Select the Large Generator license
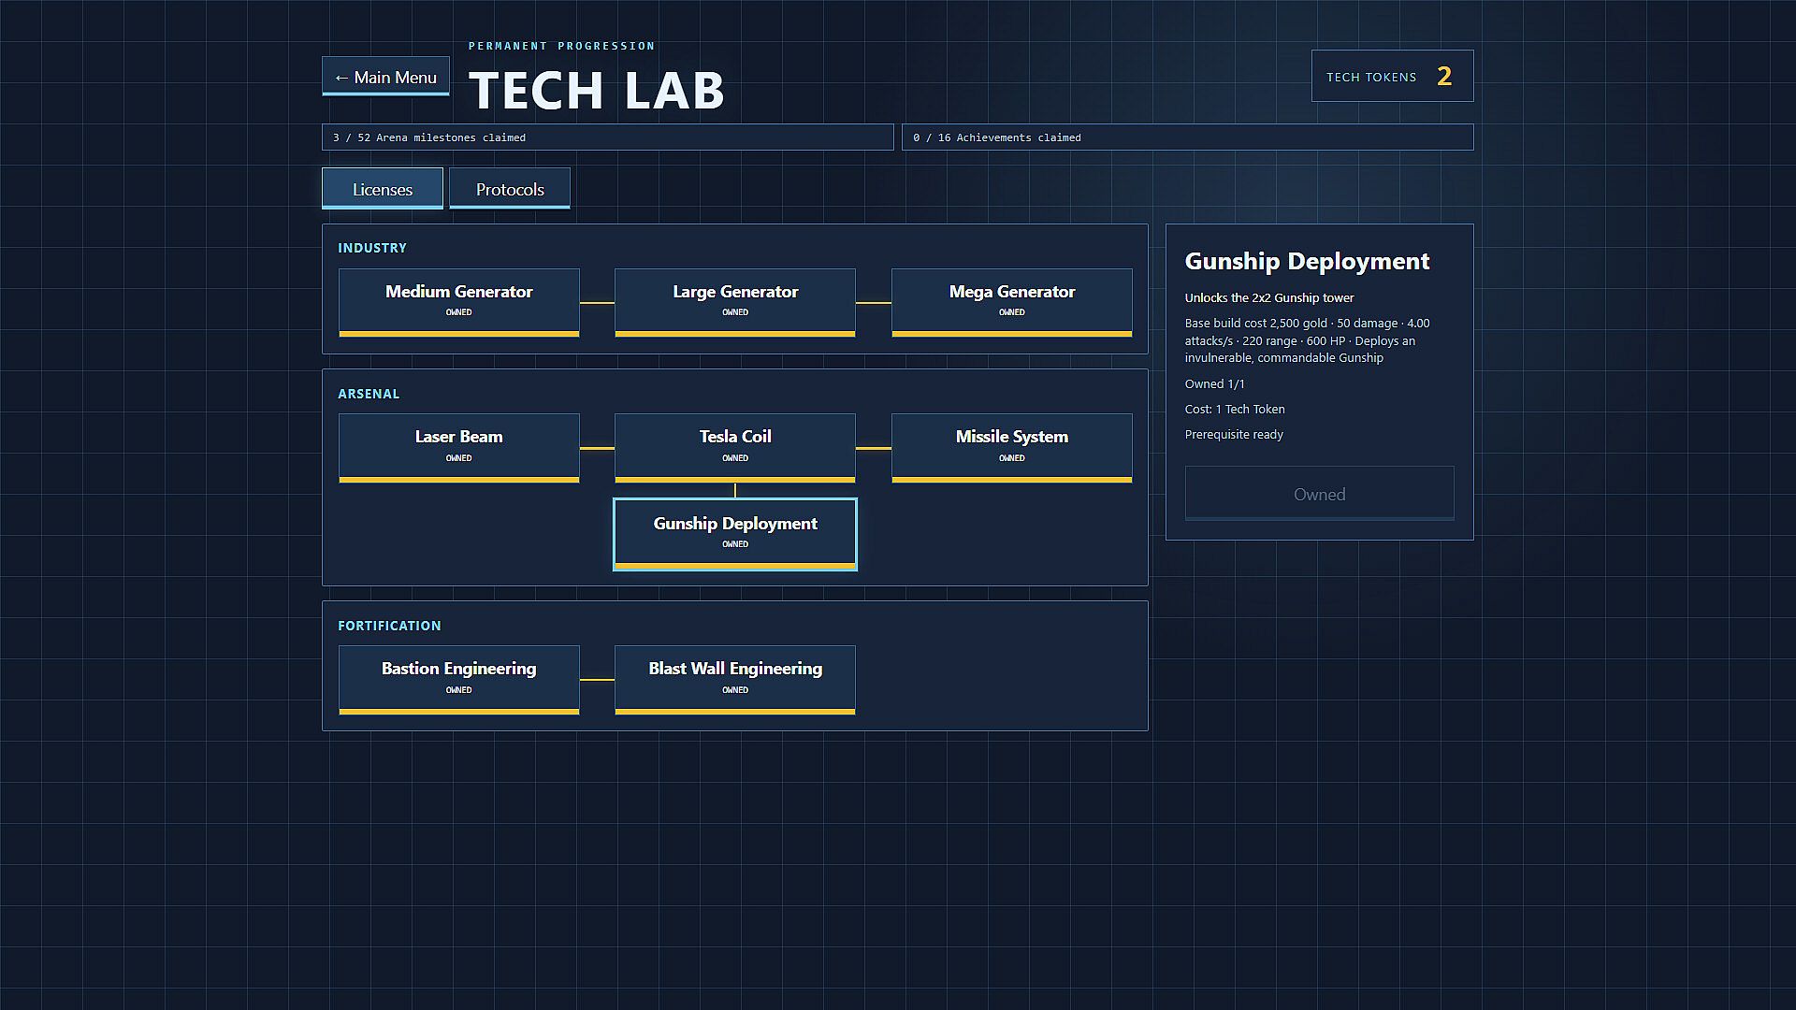This screenshot has height=1010, width=1796. 735,302
